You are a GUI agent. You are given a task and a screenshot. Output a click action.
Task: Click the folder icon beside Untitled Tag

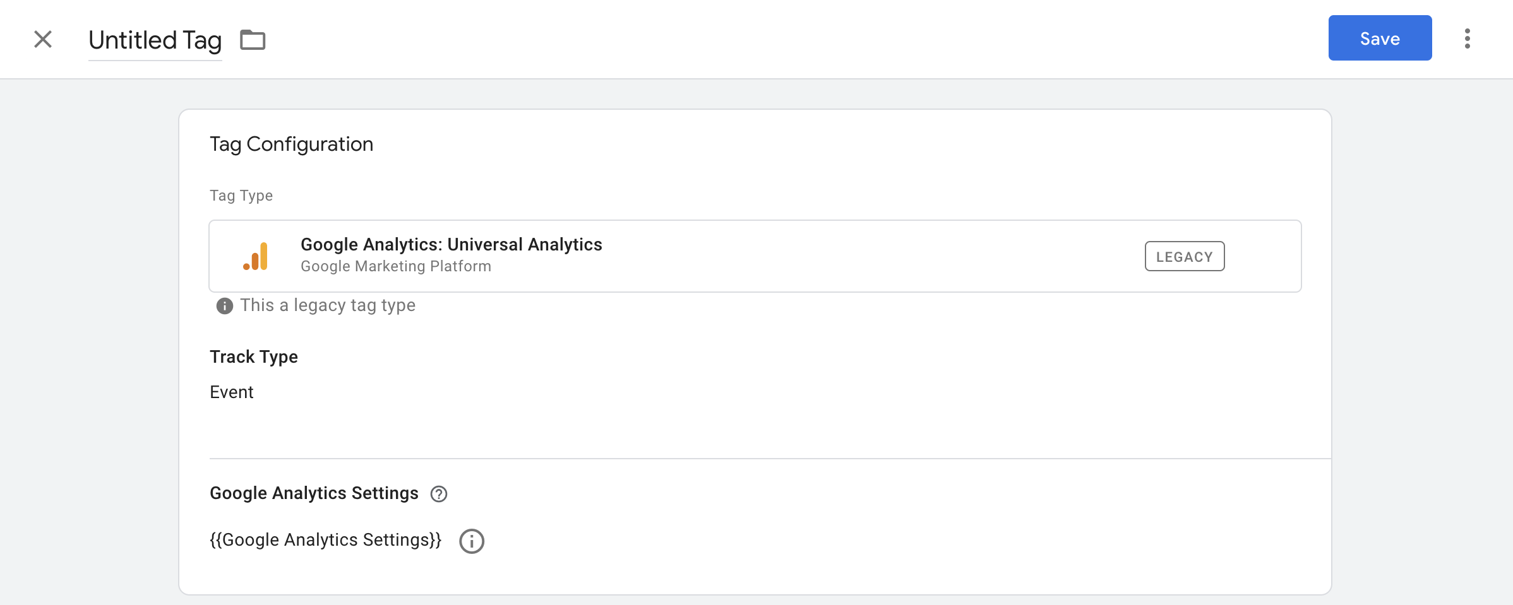coord(253,40)
